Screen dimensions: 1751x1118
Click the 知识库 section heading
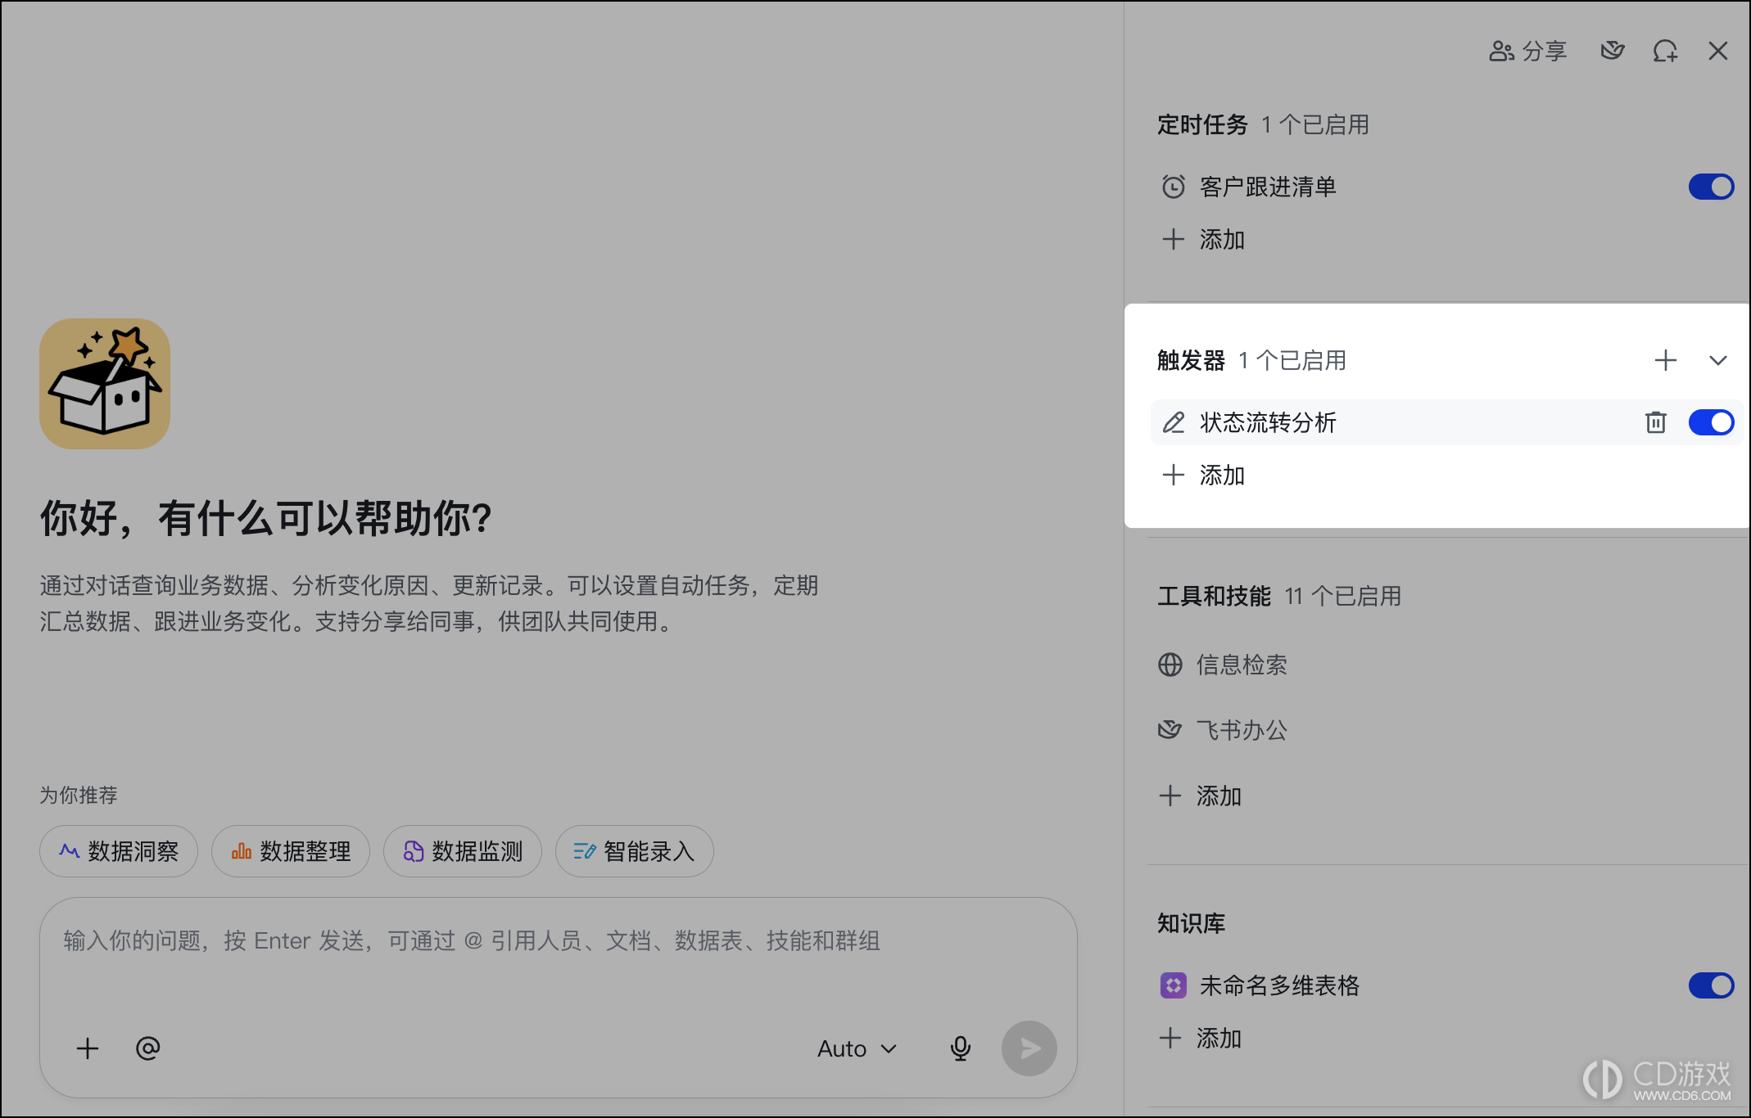1191,923
